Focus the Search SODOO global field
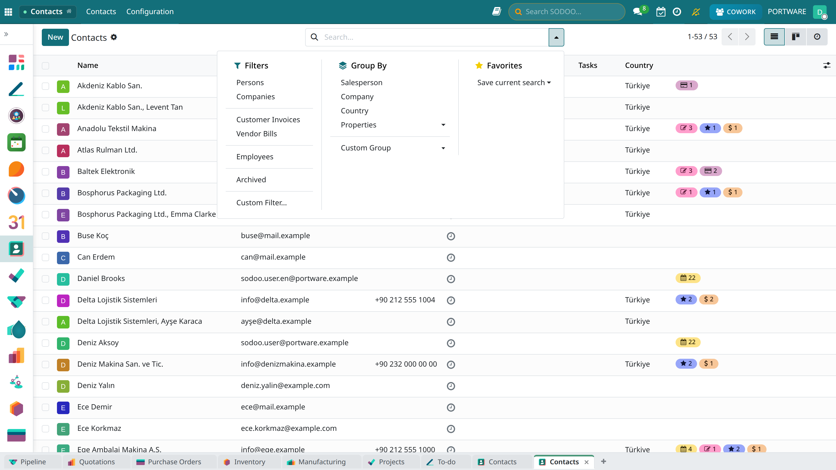 (x=567, y=12)
